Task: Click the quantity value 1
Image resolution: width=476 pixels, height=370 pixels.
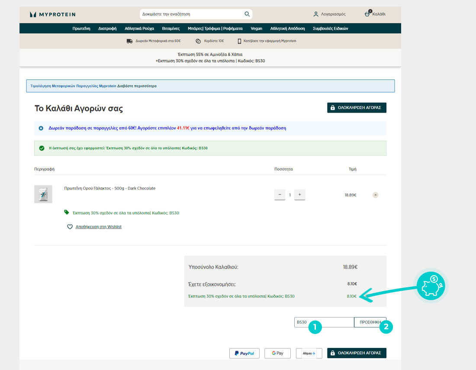Action: (290, 195)
